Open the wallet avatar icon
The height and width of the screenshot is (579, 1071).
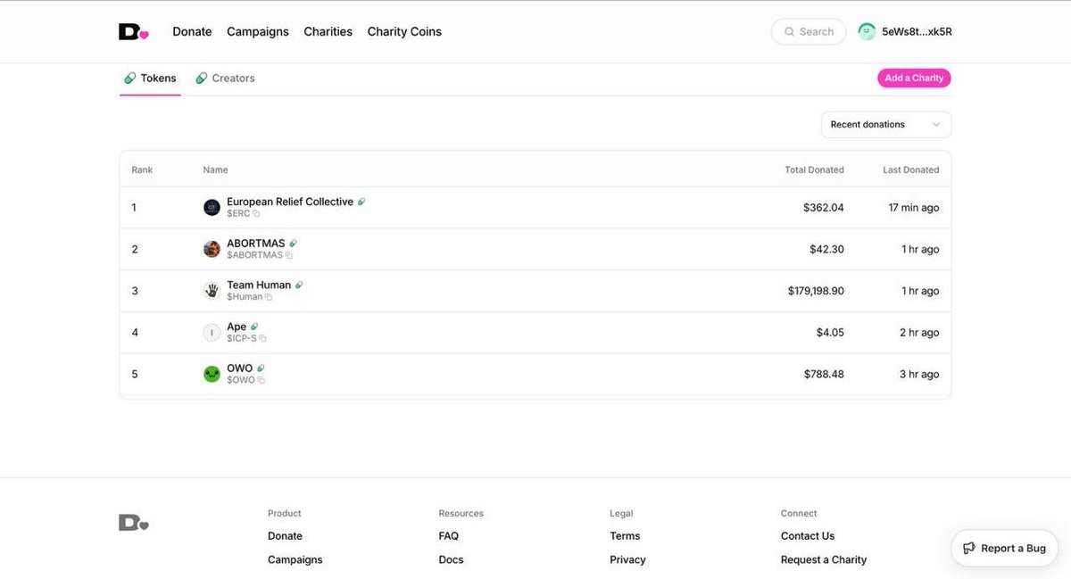[x=867, y=31]
